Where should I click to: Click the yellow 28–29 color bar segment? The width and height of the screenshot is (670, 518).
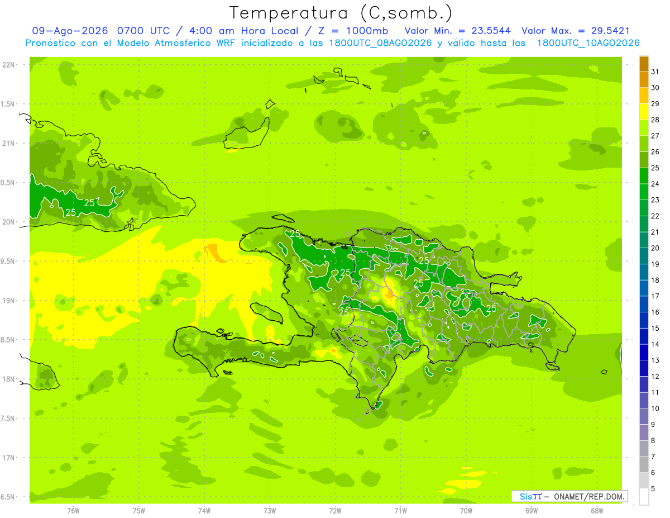coord(644,112)
